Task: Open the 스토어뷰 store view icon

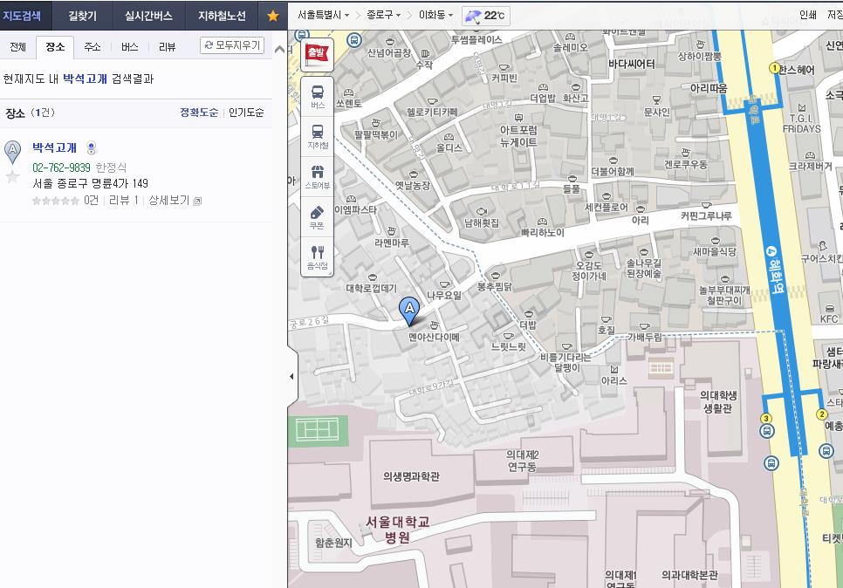Action: pyautogui.click(x=317, y=175)
